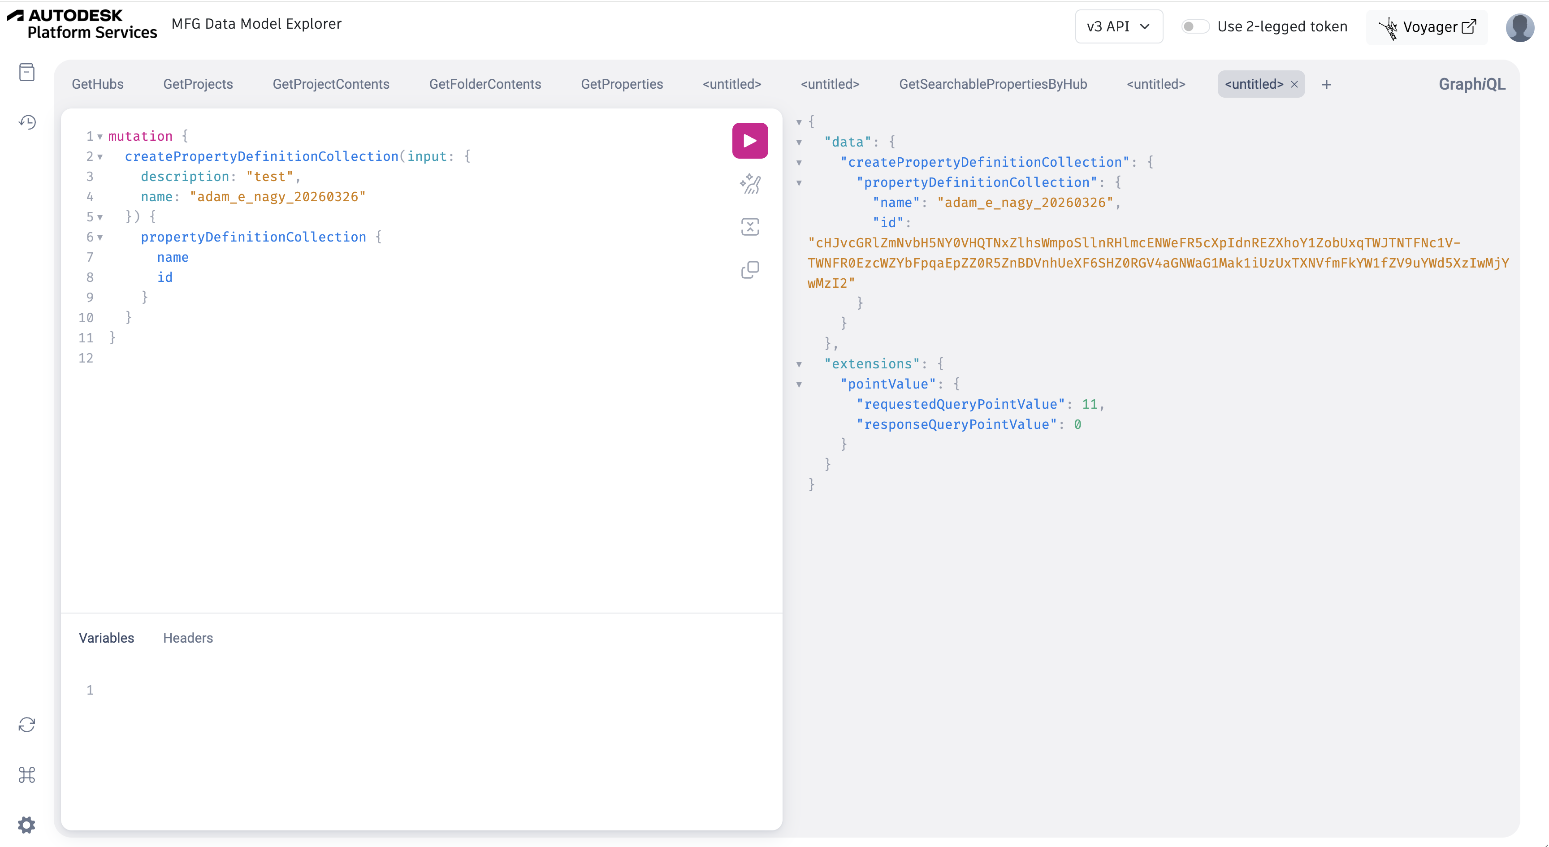Image resolution: width=1549 pixels, height=847 pixels.
Task: Show the query history panel
Action: (x=27, y=121)
